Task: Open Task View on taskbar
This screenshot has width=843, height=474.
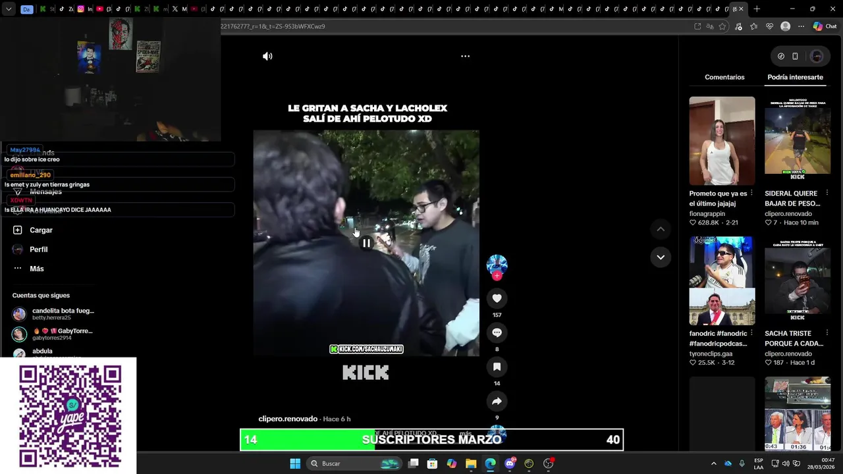Action: (x=414, y=463)
